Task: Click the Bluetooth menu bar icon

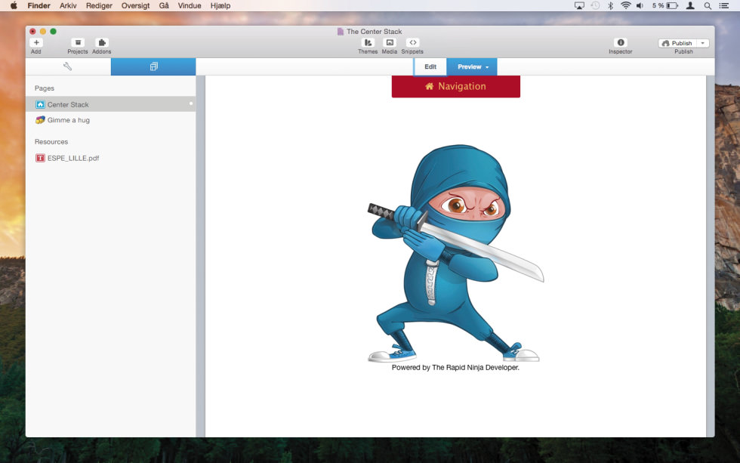Action: pos(610,5)
